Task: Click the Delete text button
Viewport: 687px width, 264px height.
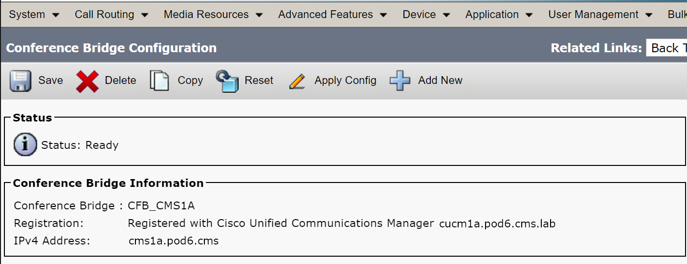Action: coord(121,81)
